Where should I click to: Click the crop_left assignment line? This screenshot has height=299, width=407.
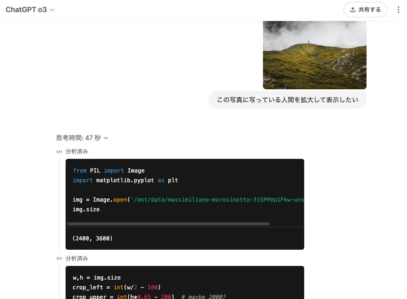[117, 287]
